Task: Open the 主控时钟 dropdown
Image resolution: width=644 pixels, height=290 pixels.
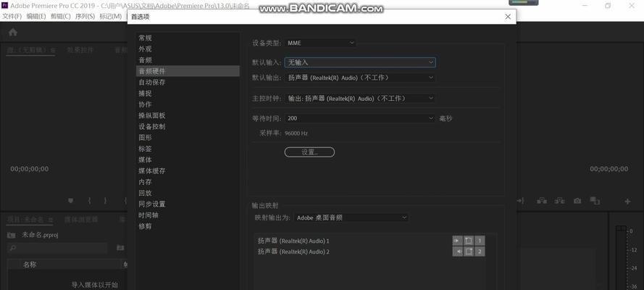Action: click(360, 99)
